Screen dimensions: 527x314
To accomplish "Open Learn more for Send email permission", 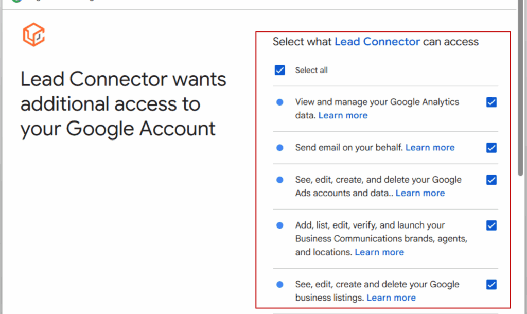I will [x=430, y=148].
